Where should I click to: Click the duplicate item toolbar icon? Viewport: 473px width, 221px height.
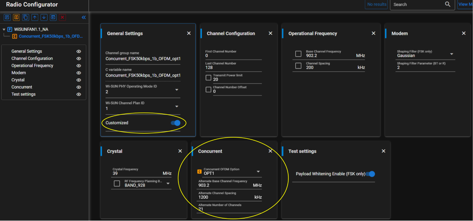(x=26, y=17)
